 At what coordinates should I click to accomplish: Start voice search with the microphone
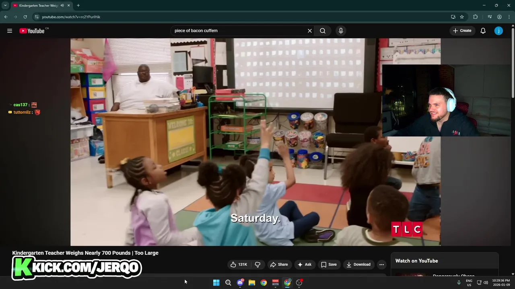[341, 31]
